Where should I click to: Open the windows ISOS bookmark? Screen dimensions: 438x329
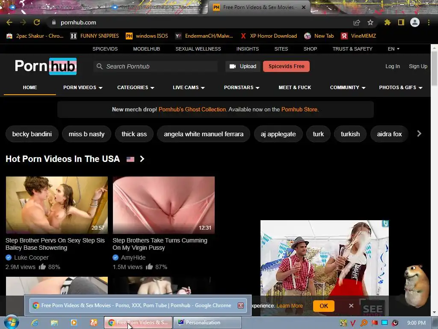click(x=147, y=36)
